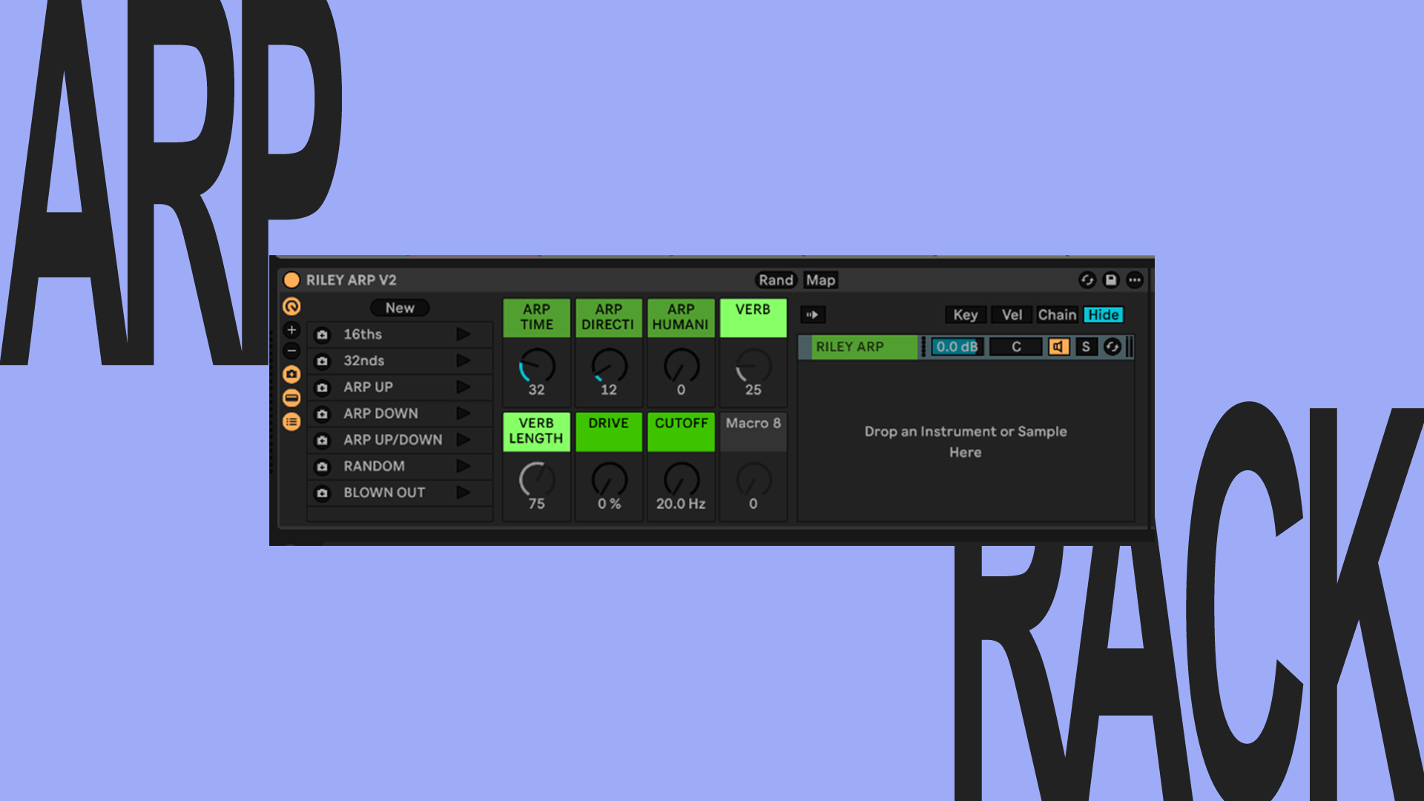Launch the RANDOM variation arrow
This screenshot has height=801, width=1424.
click(x=464, y=466)
